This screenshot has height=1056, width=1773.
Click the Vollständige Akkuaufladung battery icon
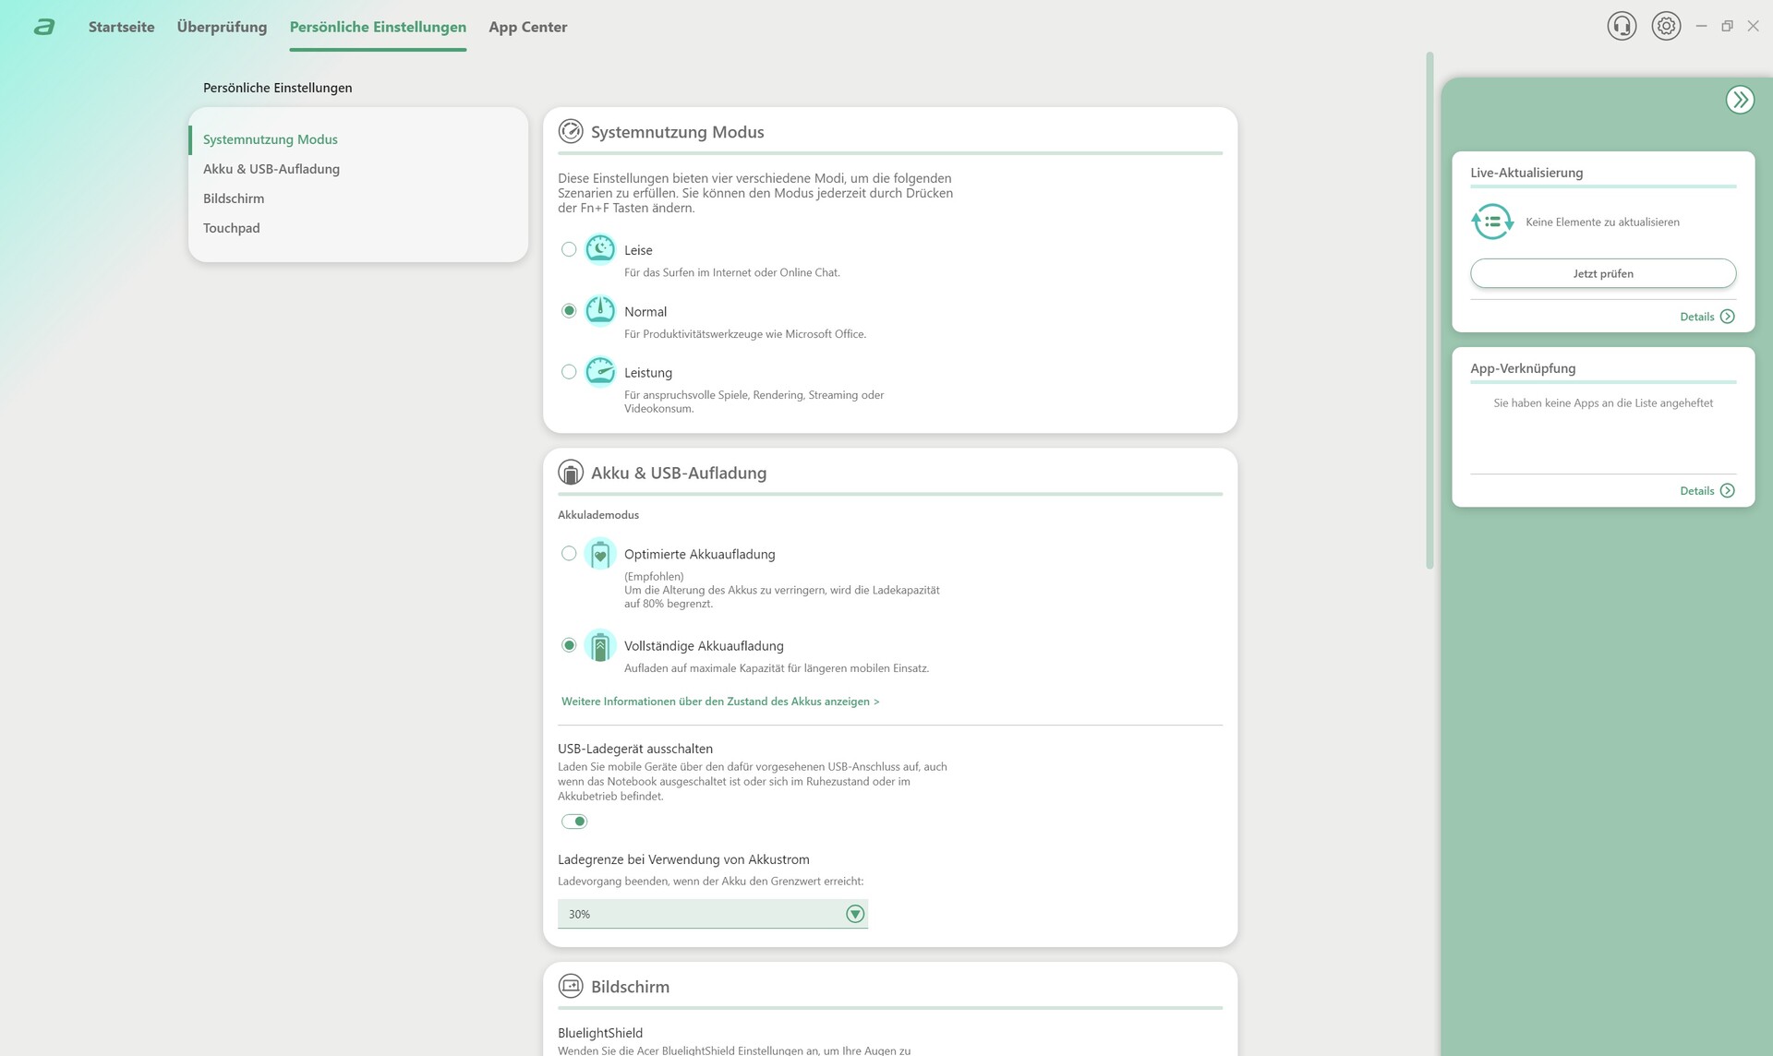[600, 646]
